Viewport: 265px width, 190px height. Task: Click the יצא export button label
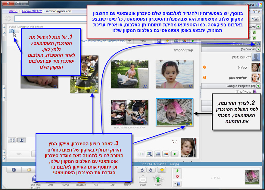113,185
